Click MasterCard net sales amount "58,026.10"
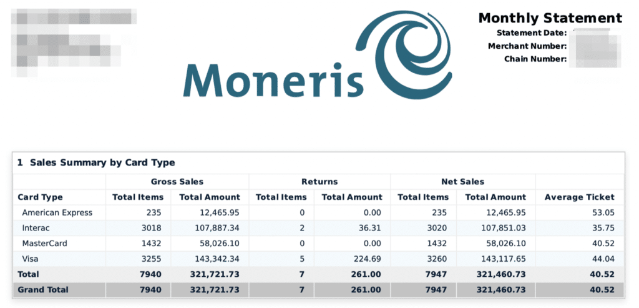 click(x=505, y=244)
